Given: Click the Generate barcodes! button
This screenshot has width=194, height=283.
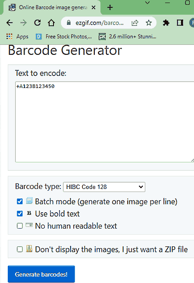Looking at the screenshot, I should (x=41, y=274).
